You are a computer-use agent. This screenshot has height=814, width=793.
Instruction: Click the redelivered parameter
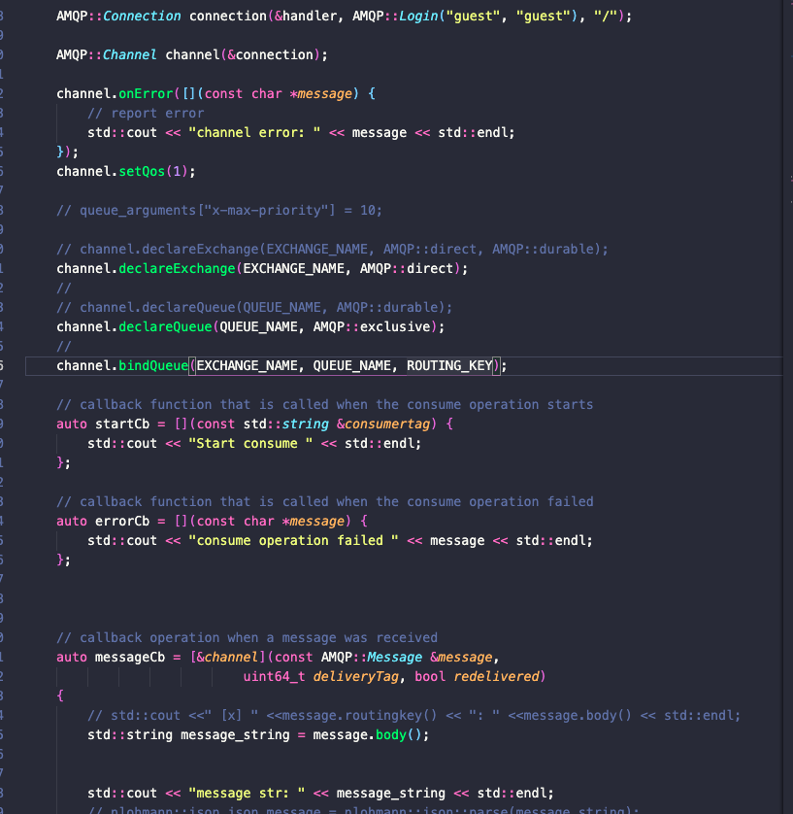496,677
